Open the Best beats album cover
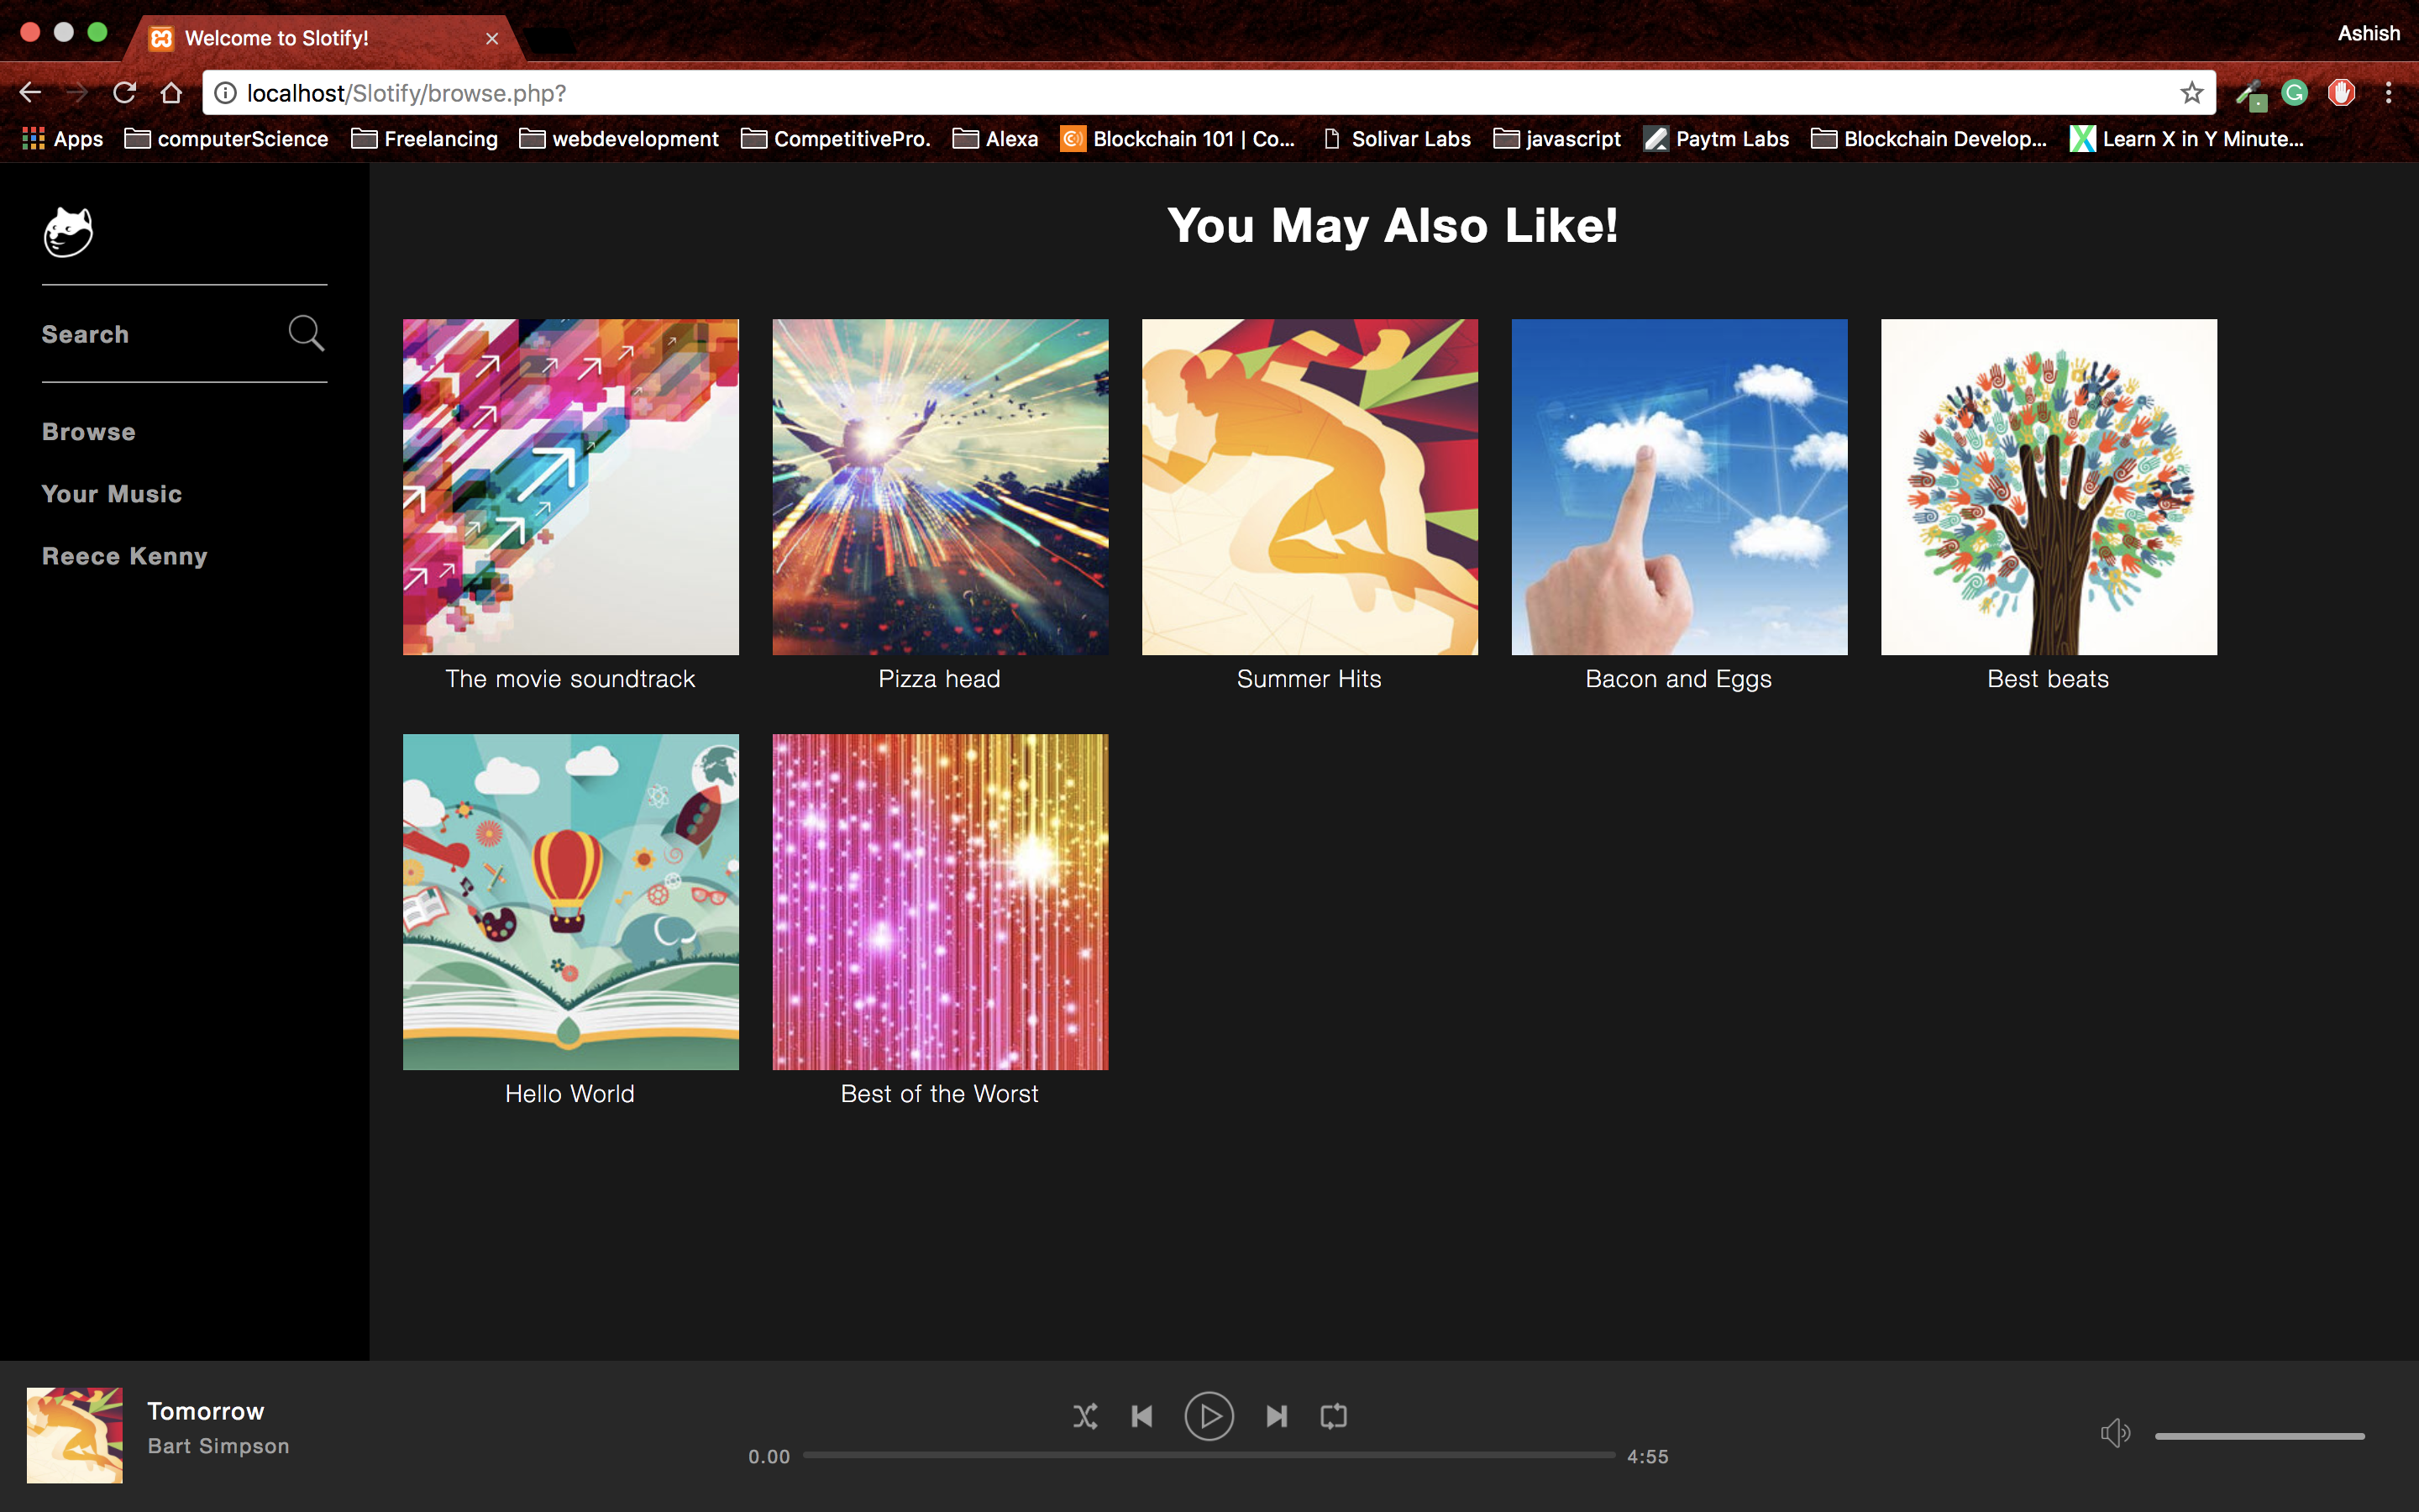Screen dimensions: 2419x1512 [x=2048, y=487]
